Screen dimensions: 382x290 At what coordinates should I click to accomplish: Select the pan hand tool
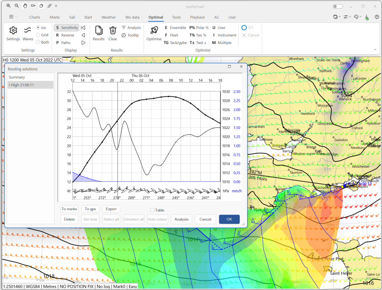coord(25,6)
